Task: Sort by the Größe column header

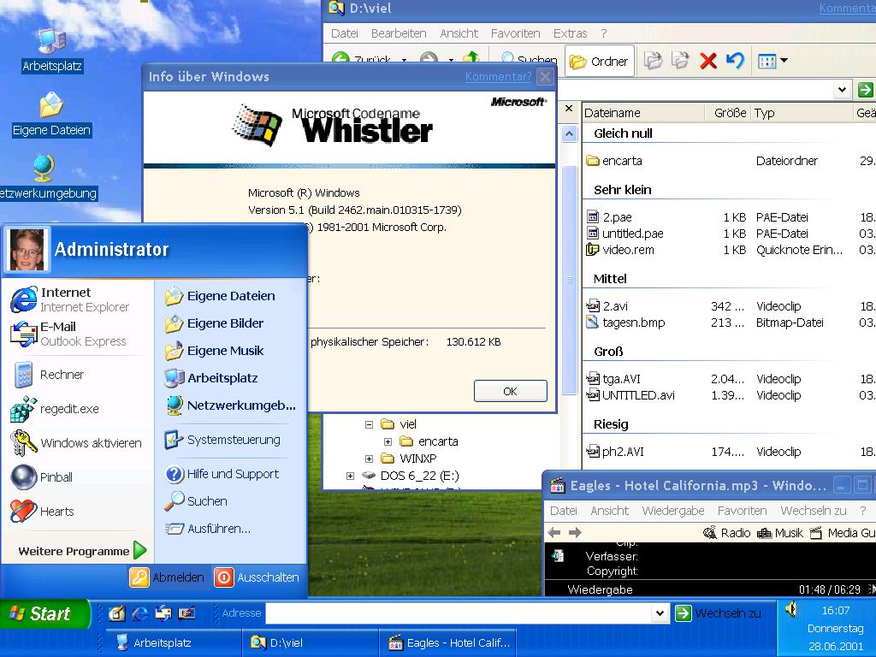Action: pyautogui.click(x=727, y=113)
